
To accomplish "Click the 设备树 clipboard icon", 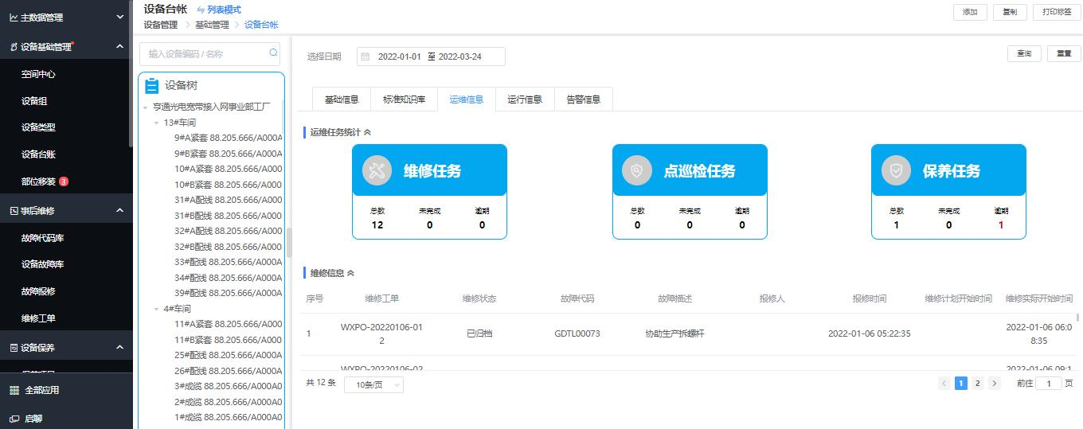I will (x=152, y=86).
